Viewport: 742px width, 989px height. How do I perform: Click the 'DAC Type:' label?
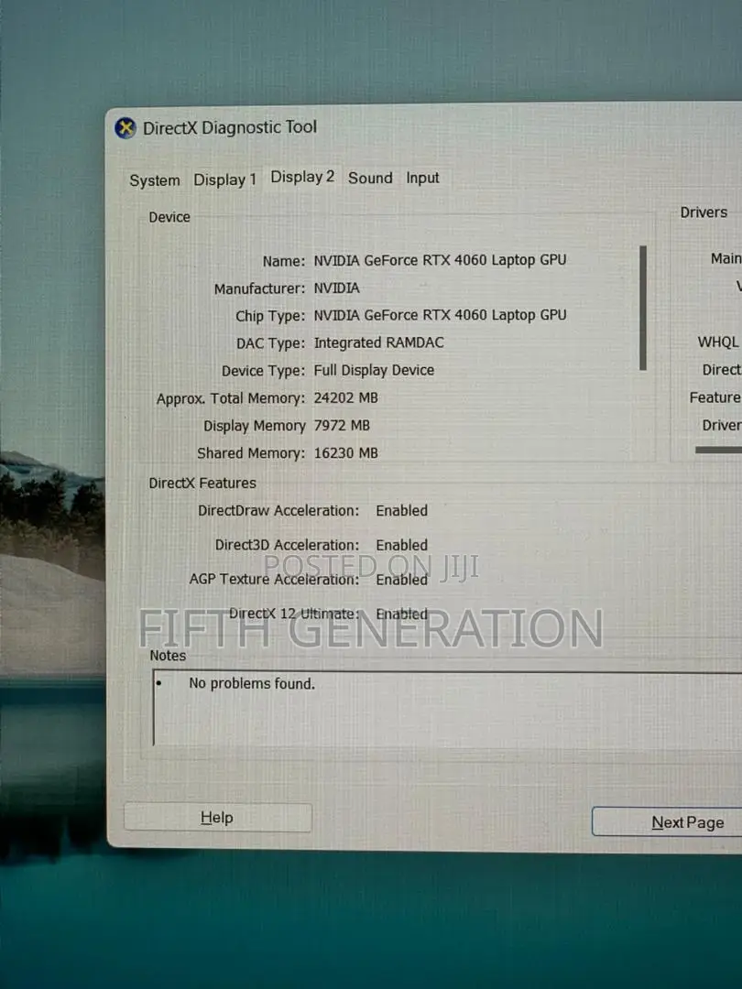pos(270,343)
